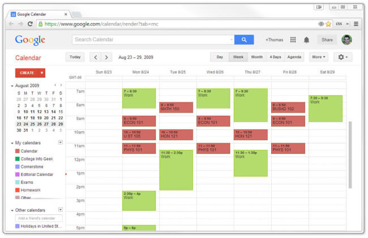Image resolution: width=368 pixels, height=238 pixels.
Task: Open the Google apps grid
Action: pyautogui.click(x=293, y=40)
